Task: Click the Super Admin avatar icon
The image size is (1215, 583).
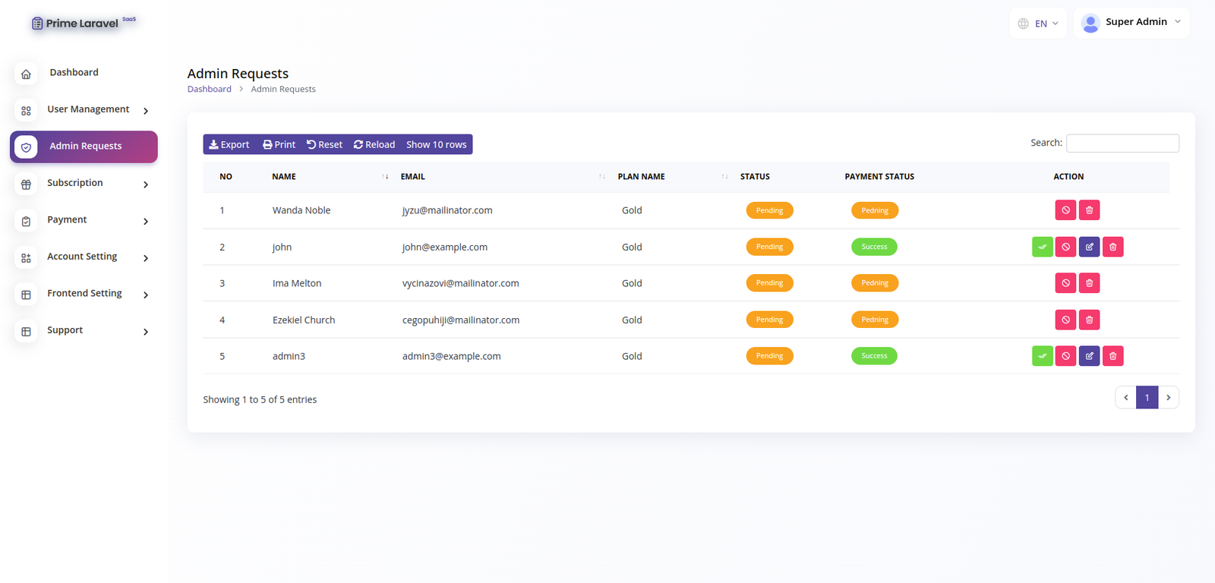Action: (1090, 24)
